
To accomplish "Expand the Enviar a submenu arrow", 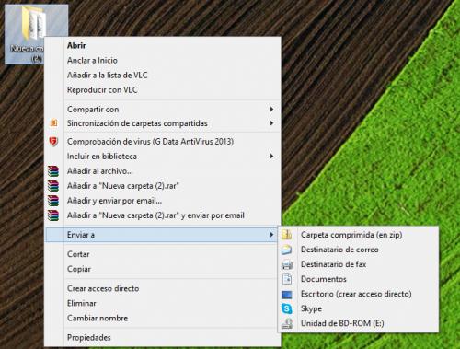I will [x=271, y=235].
